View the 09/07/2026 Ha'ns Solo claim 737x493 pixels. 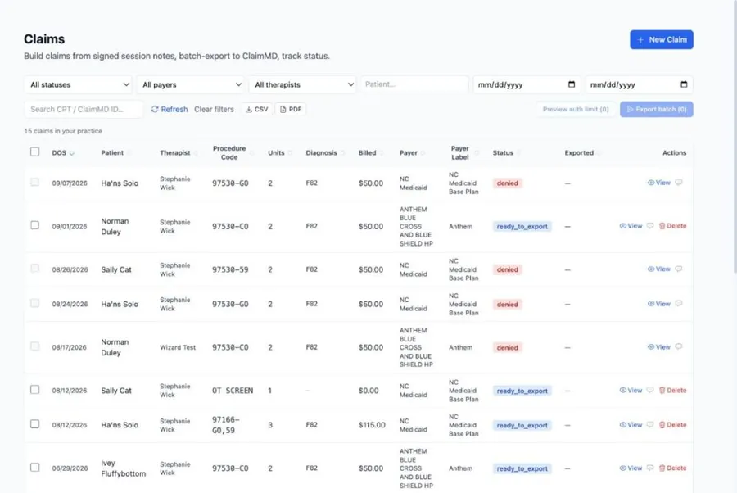click(659, 183)
